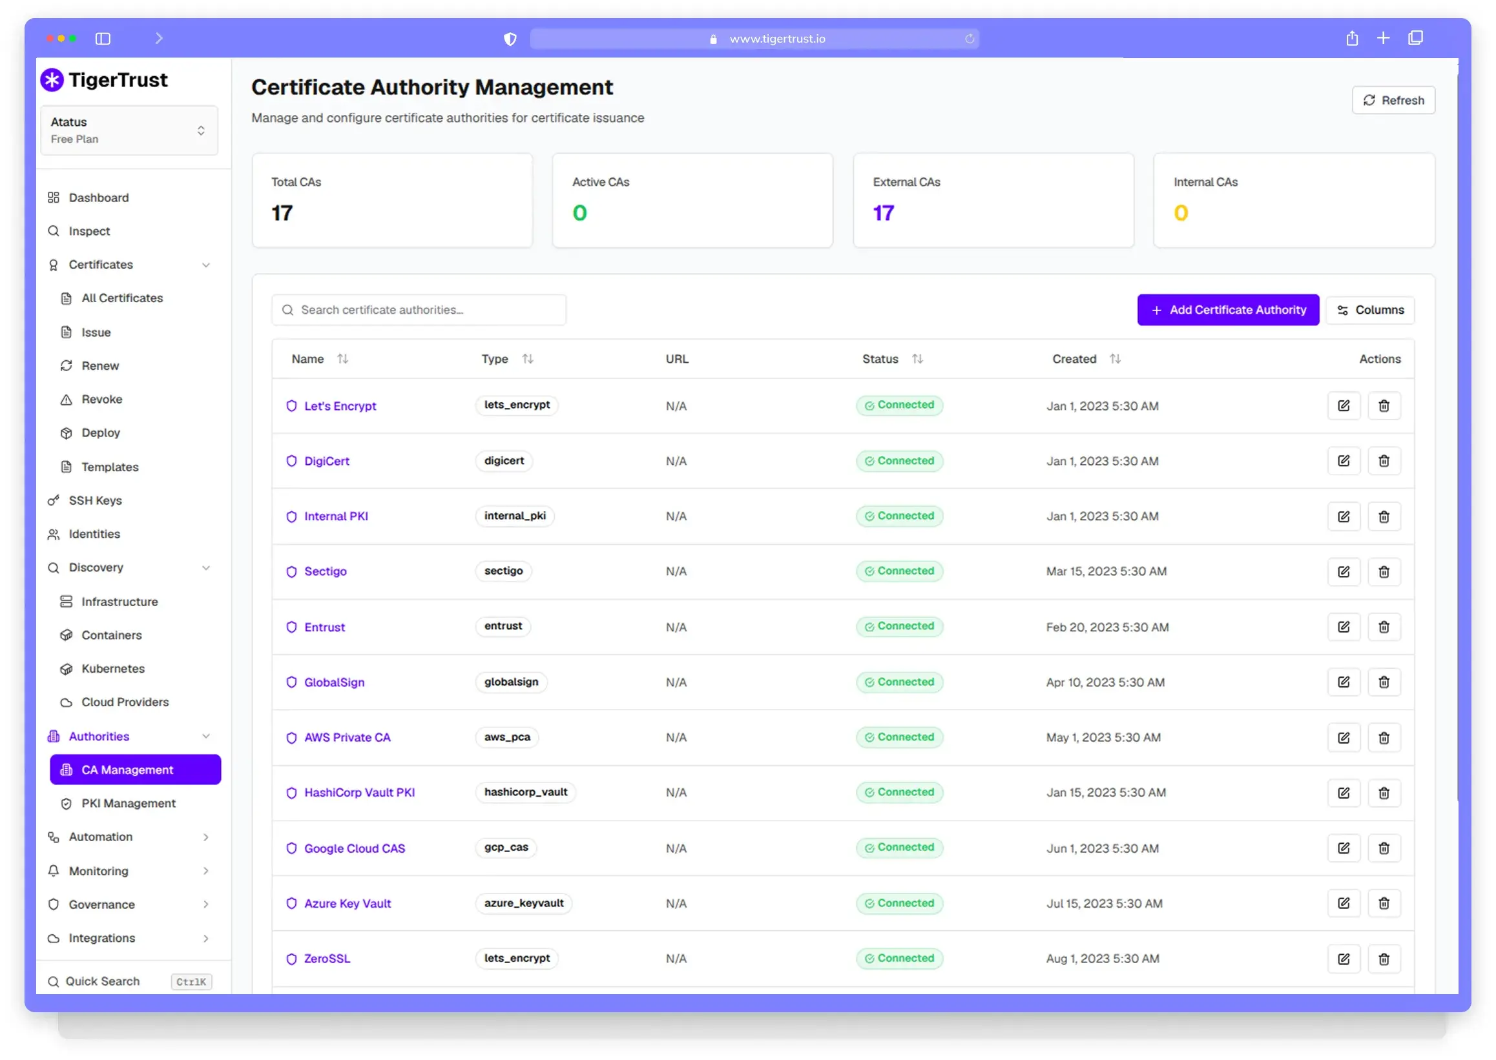The width and height of the screenshot is (1496, 1060).
Task: Open the Let's Encrypt authority link
Action: pos(340,406)
